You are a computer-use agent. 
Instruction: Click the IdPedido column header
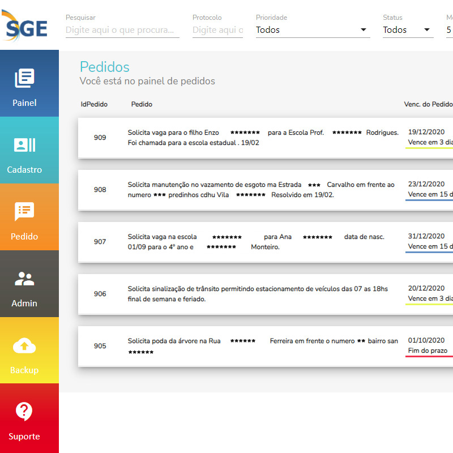click(94, 104)
